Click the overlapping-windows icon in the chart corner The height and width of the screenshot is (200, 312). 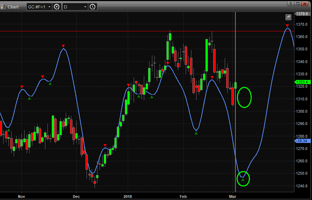[x=288, y=17]
